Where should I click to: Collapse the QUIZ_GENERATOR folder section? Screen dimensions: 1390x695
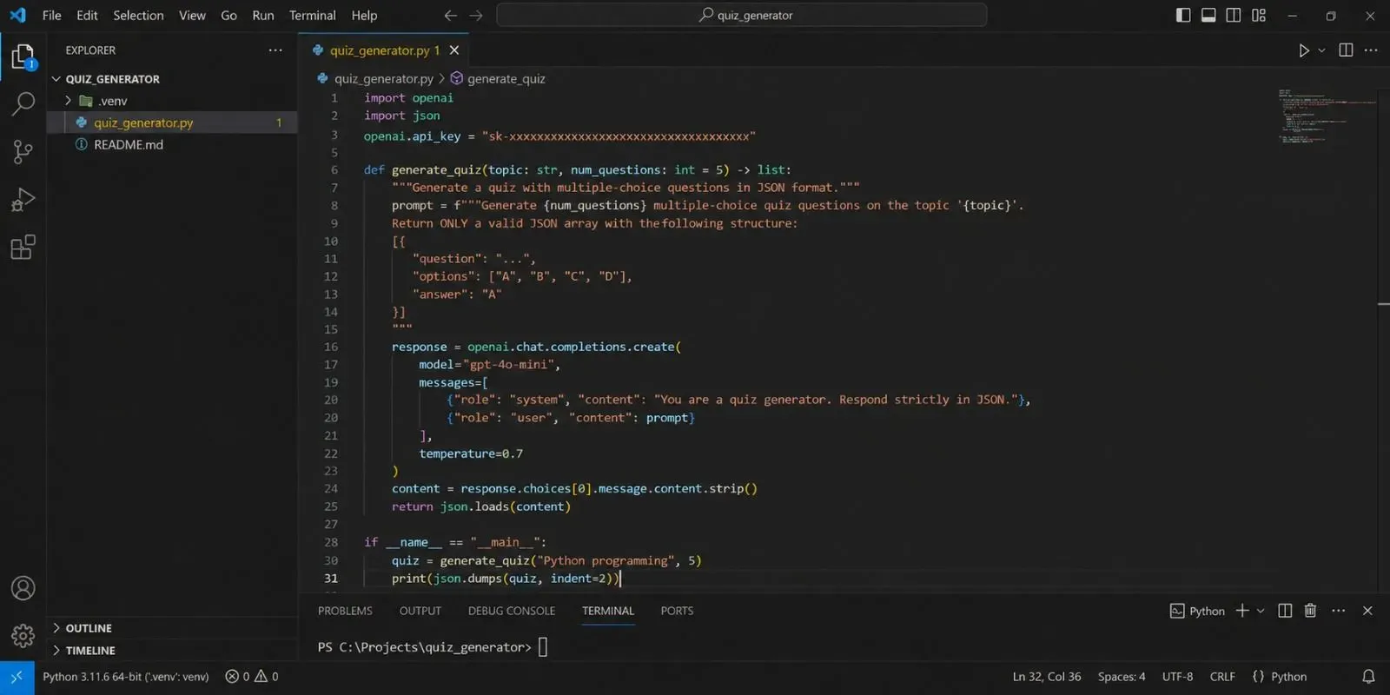172,79
